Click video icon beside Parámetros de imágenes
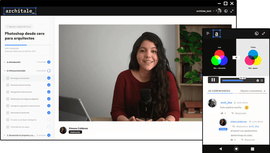This screenshot has width=270, height=153. pos(8,99)
